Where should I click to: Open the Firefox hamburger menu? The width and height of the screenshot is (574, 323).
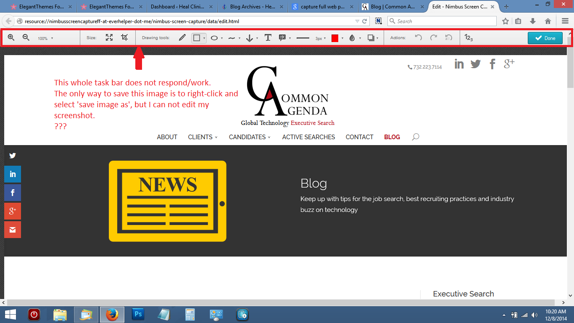pyautogui.click(x=565, y=21)
